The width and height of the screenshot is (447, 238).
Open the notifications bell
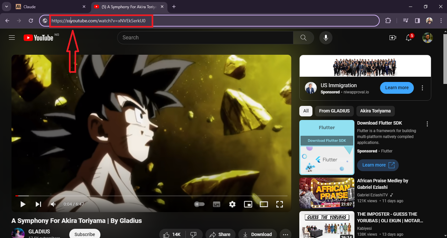tap(409, 38)
